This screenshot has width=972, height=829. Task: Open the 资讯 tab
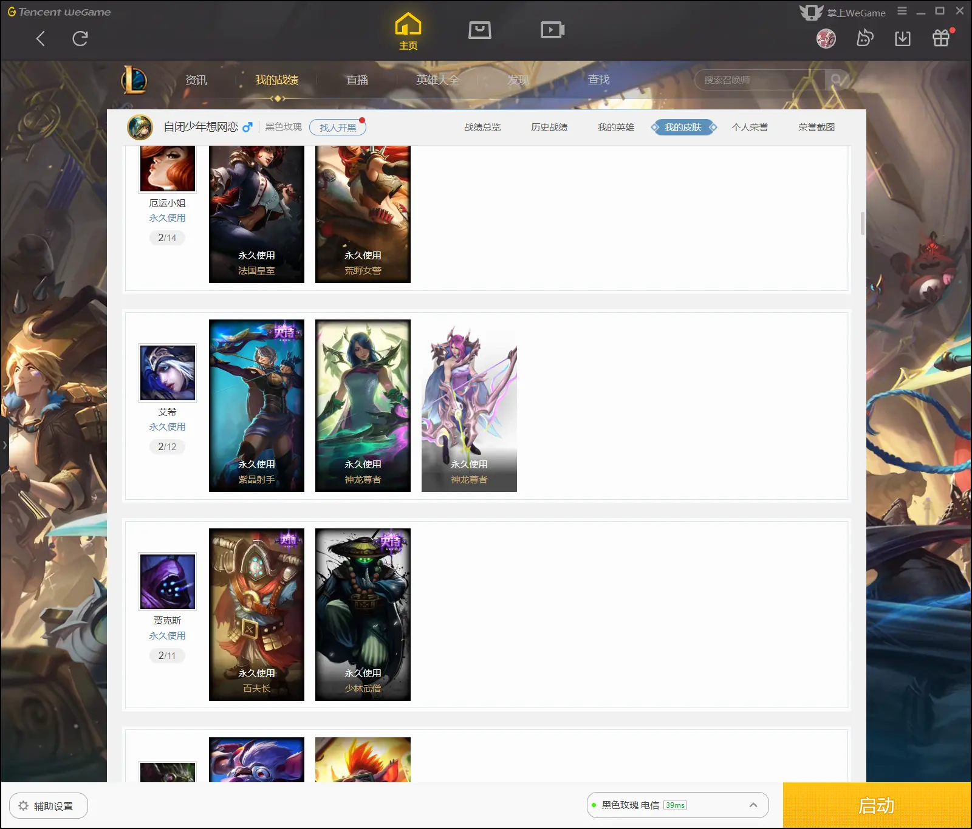click(196, 80)
